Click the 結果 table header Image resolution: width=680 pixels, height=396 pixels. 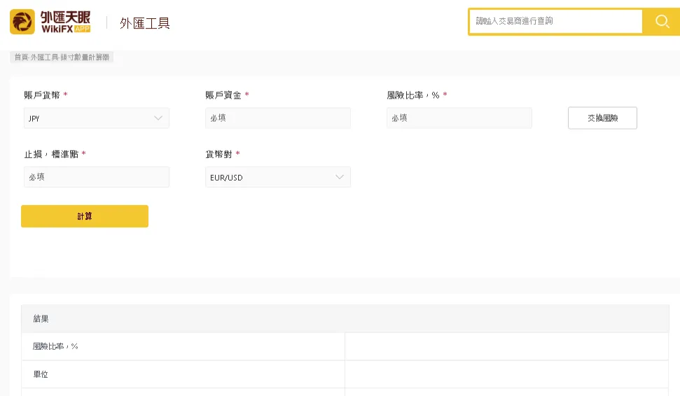coord(345,319)
